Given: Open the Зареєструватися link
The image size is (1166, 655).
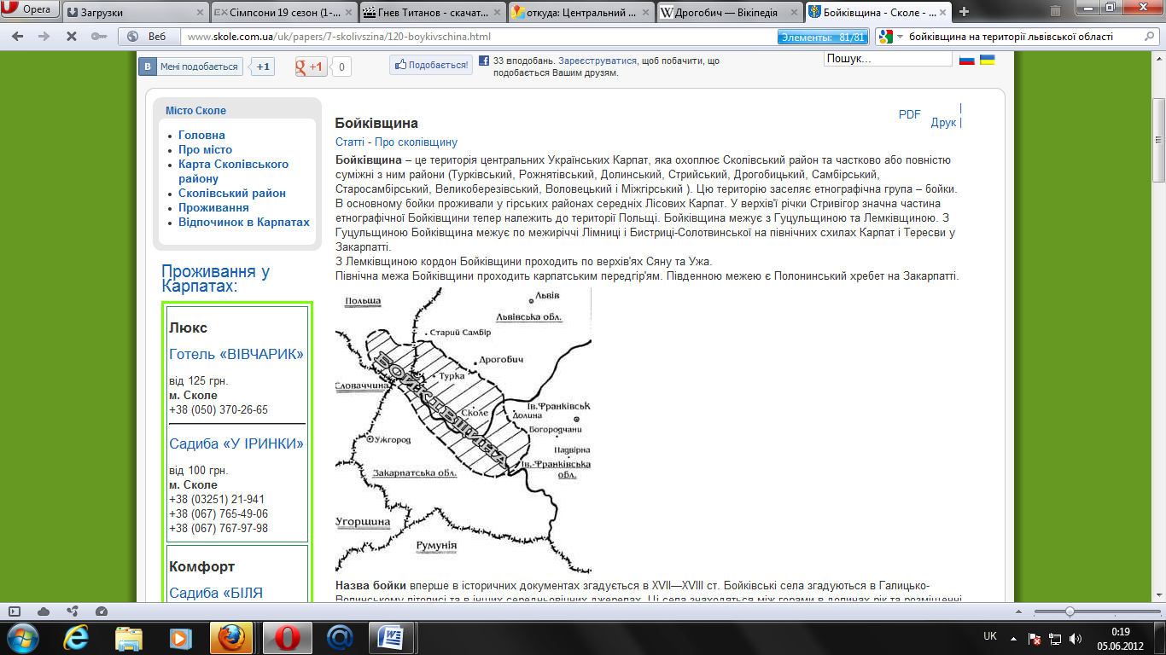Looking at the screenshot, I should pos(598,61).
